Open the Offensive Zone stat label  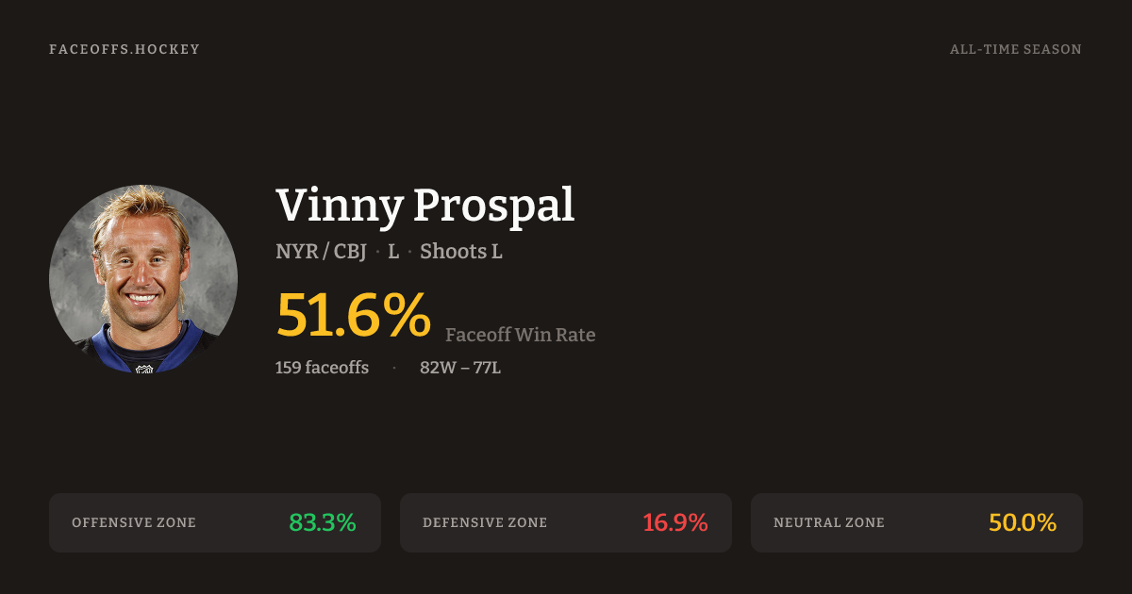coord(134,522)
